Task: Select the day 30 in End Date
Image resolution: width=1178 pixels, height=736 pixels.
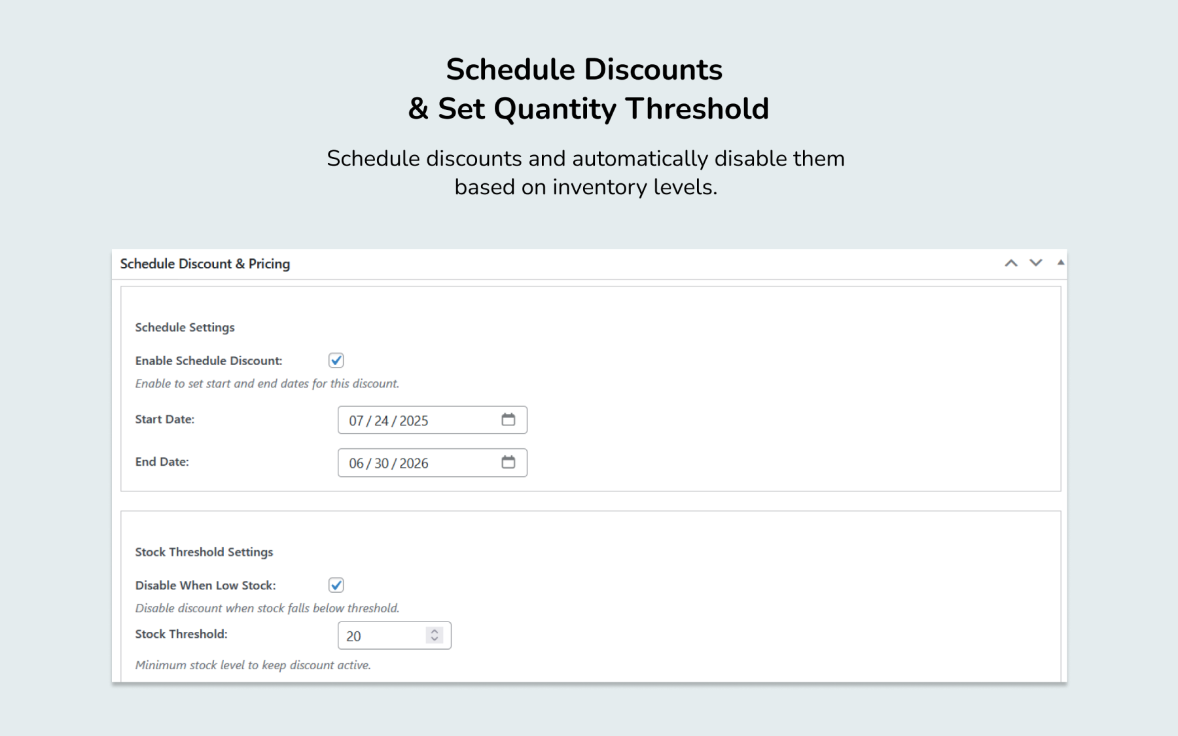Action: coord(382,463)
